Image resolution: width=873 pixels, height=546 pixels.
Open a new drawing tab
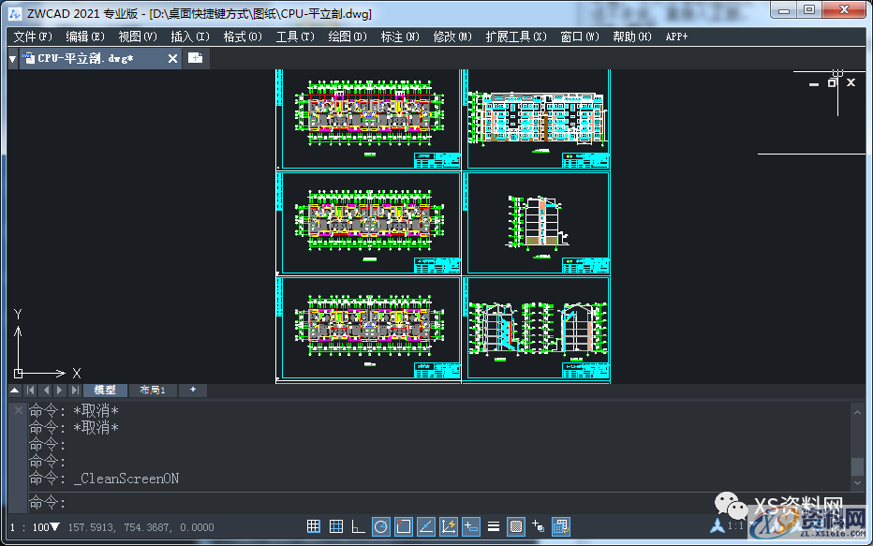point(195,58)
